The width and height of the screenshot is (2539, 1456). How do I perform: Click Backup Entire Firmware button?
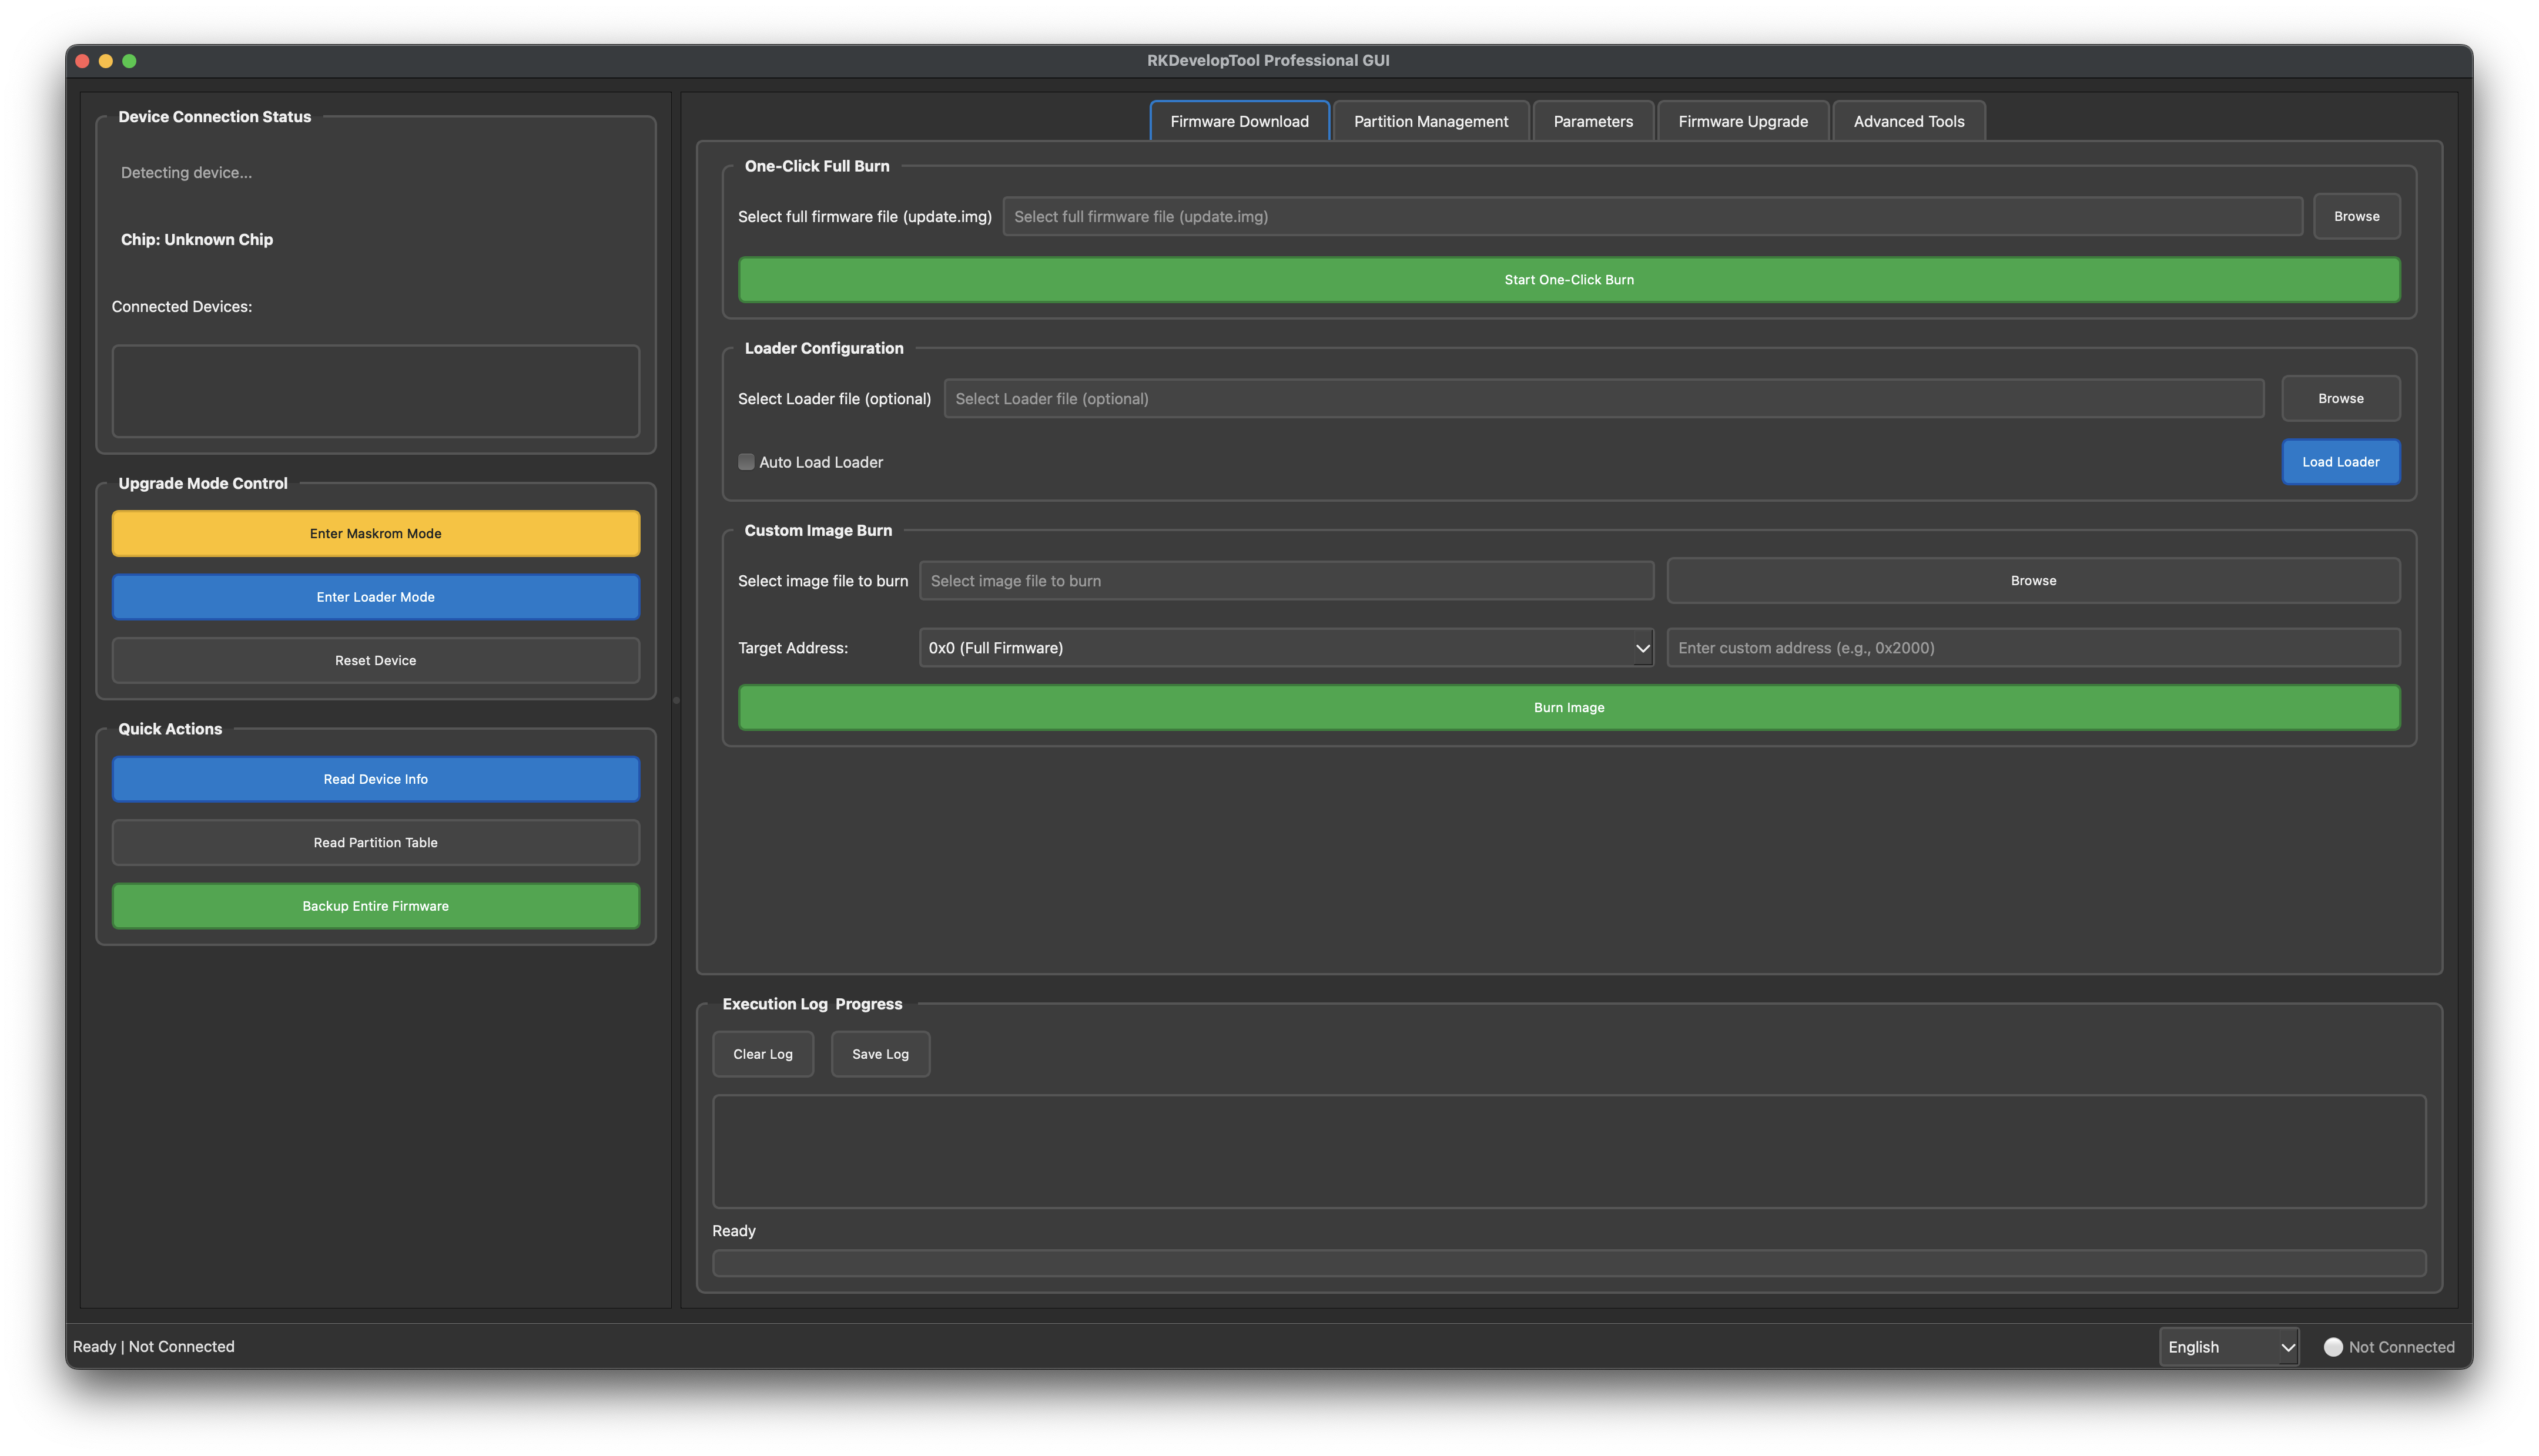click(x=375, y=906)
